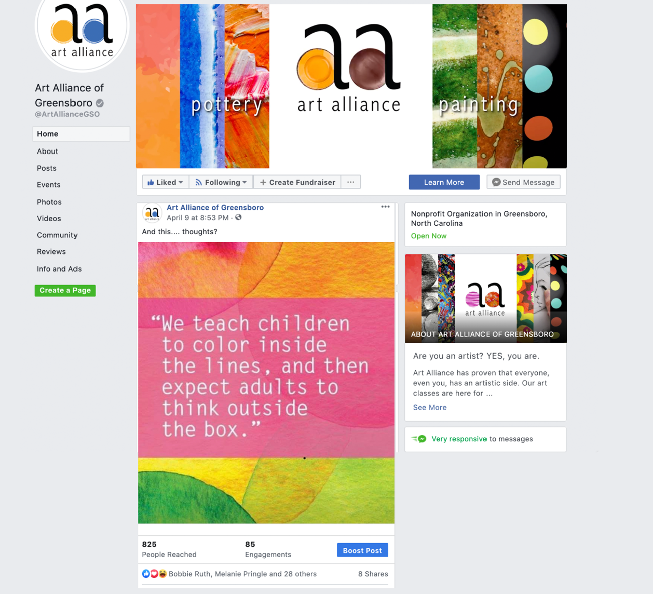Toggle the Liked thumbs-up button
The width and height of the screenshot is (653, 594).
pyautogui.click(x=166, y=182)
